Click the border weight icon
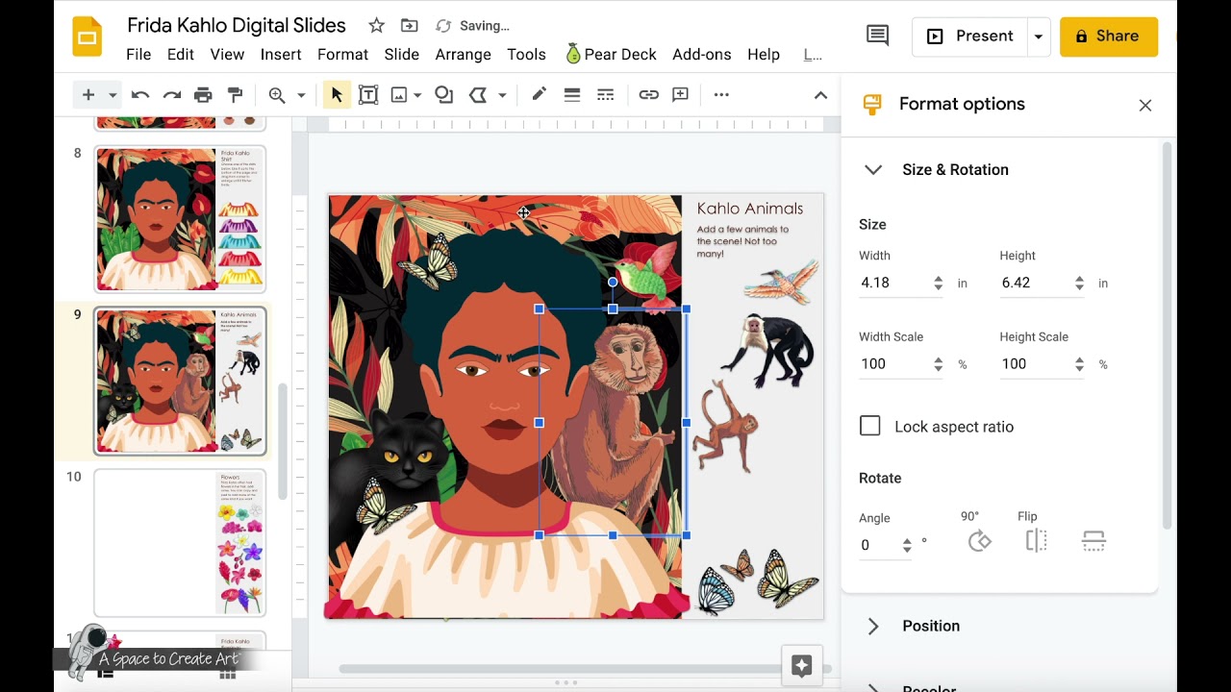The width and height of the screenshot is (1231, 692). (x=572, y=94)
